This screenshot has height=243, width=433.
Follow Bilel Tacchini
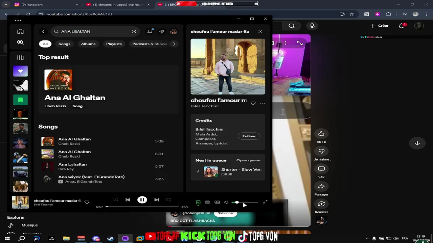(249, 136)
